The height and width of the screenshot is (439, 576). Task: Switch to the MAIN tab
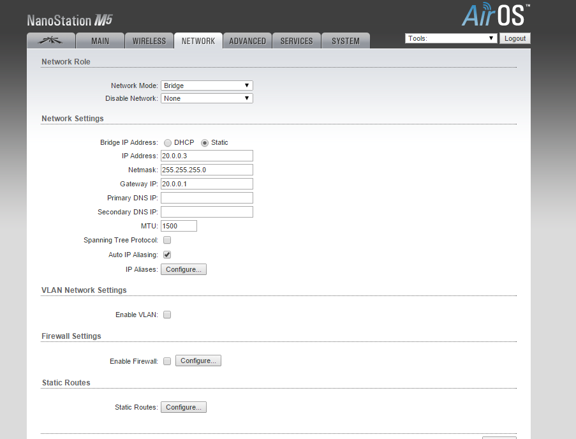click(100, 41)
